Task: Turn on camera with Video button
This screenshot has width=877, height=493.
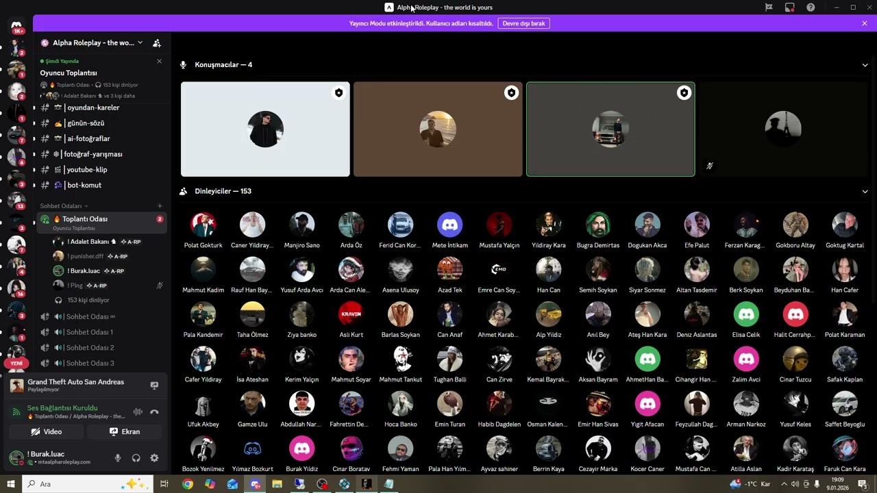Action: [x=47, y=431]
